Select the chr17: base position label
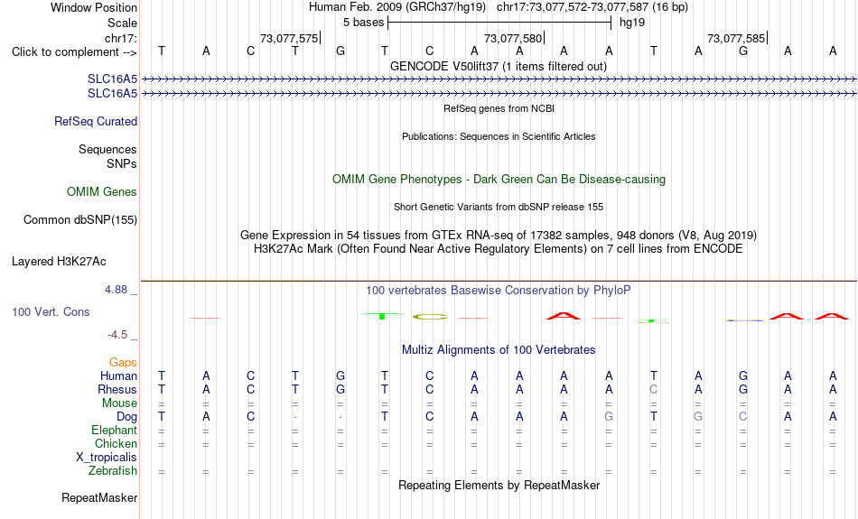This screenshot has height=519, width=858. (121, 38)
